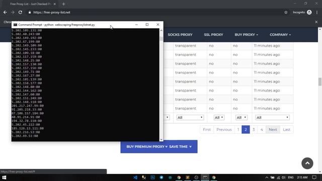Click the battery icon in system tray

272,177
